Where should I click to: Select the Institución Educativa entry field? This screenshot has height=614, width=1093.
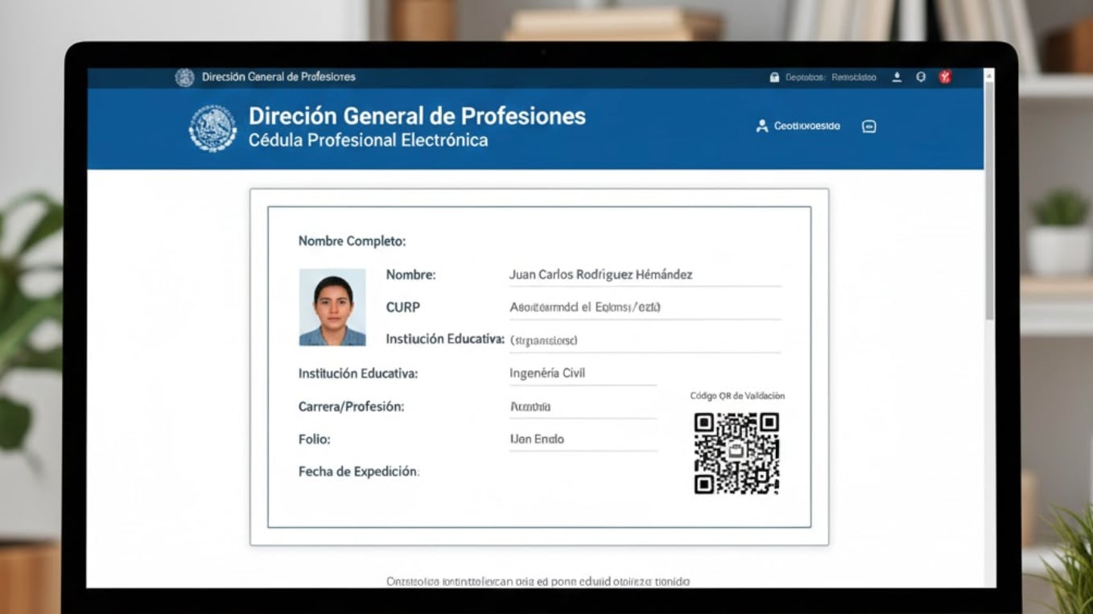584,373
